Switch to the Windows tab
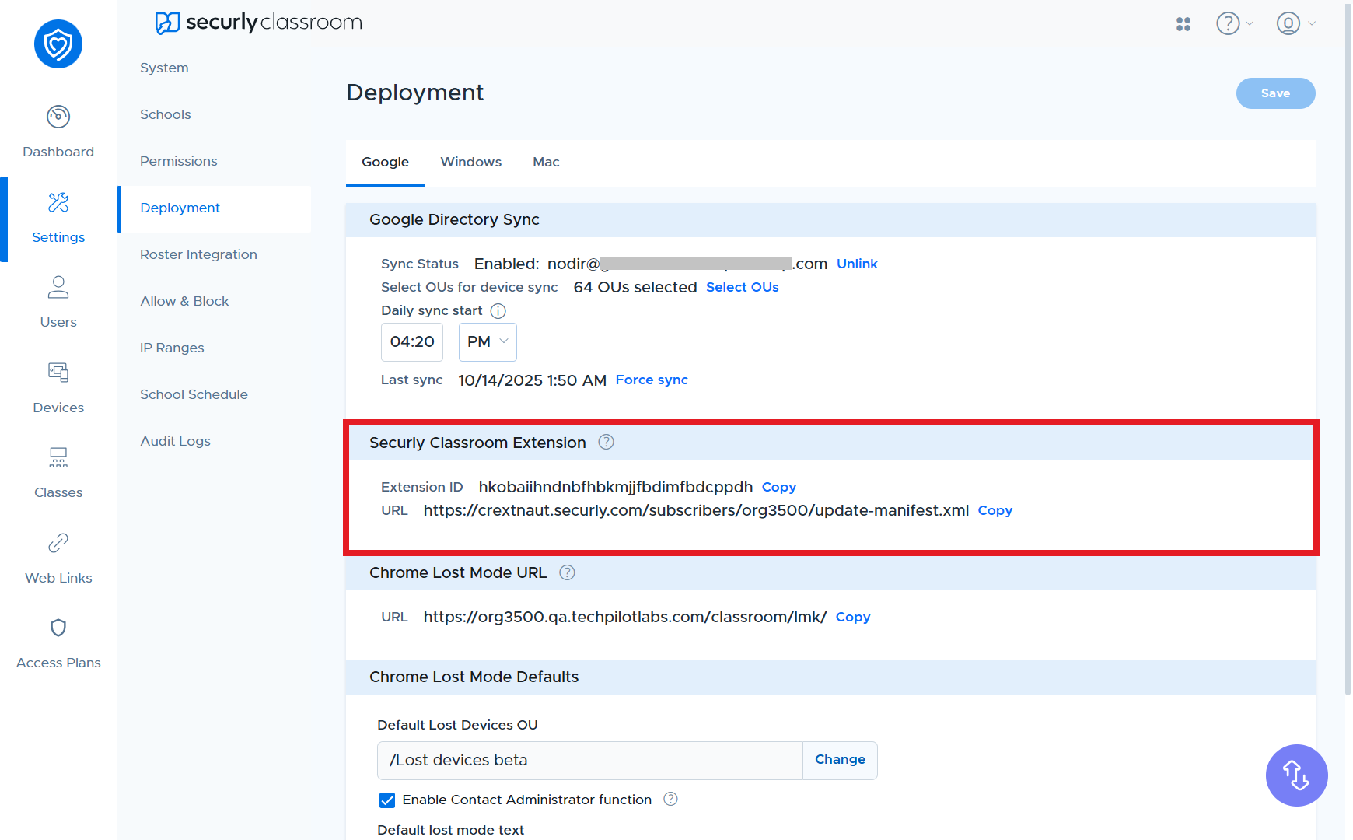Viewport: 1353px width, 840px height. click(470, 162)
